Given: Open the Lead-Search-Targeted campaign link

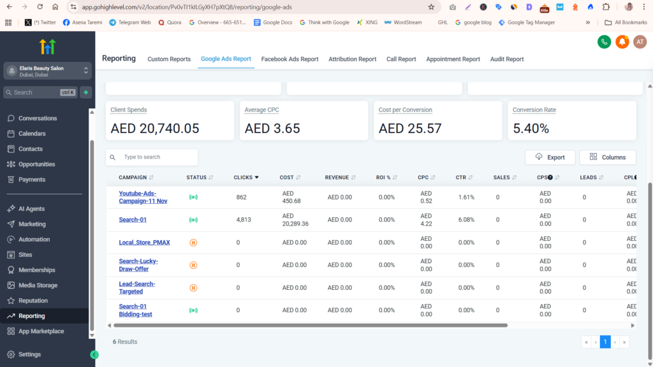Looking at the screenshot, I should [136, 287].
